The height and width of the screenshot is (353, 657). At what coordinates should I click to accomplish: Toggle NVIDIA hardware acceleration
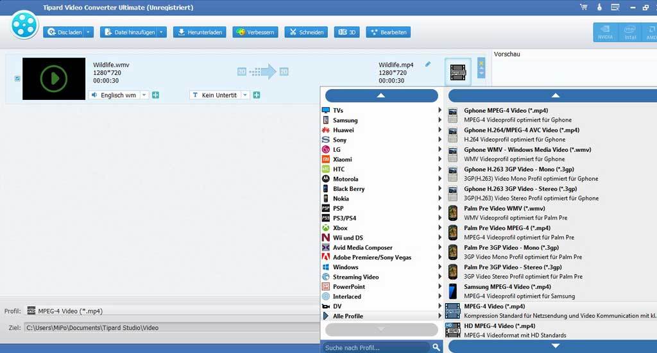(x=605, y=32)
